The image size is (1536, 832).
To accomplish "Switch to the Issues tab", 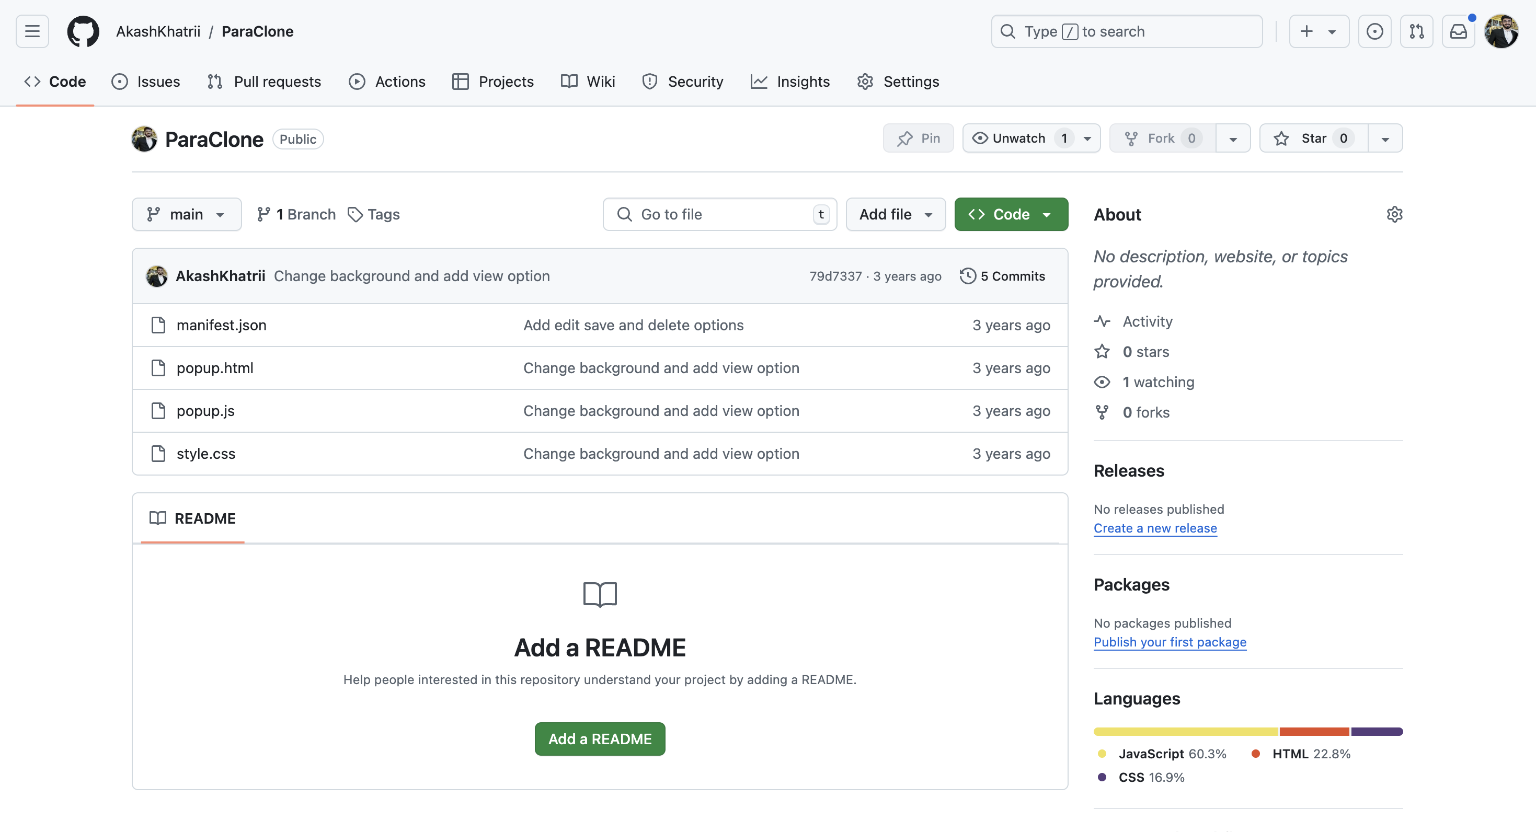I will [x=145, y=82].
